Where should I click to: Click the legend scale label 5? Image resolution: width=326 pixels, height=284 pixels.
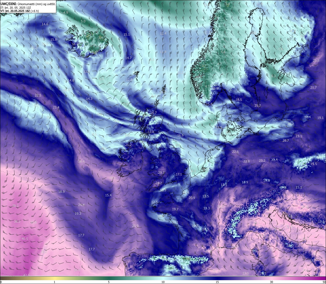point(109,282)
